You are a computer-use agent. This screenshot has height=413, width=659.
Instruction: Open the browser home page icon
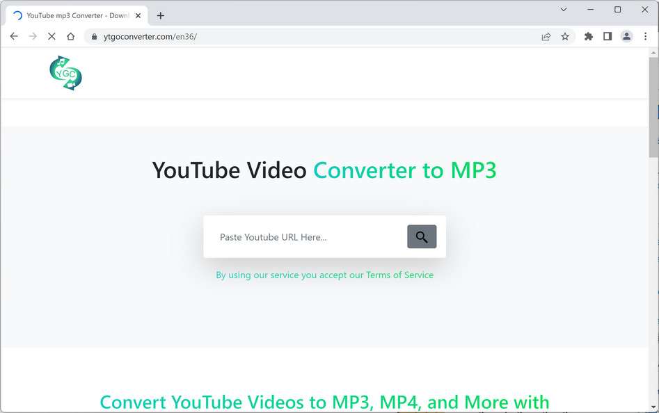[70, 37]
